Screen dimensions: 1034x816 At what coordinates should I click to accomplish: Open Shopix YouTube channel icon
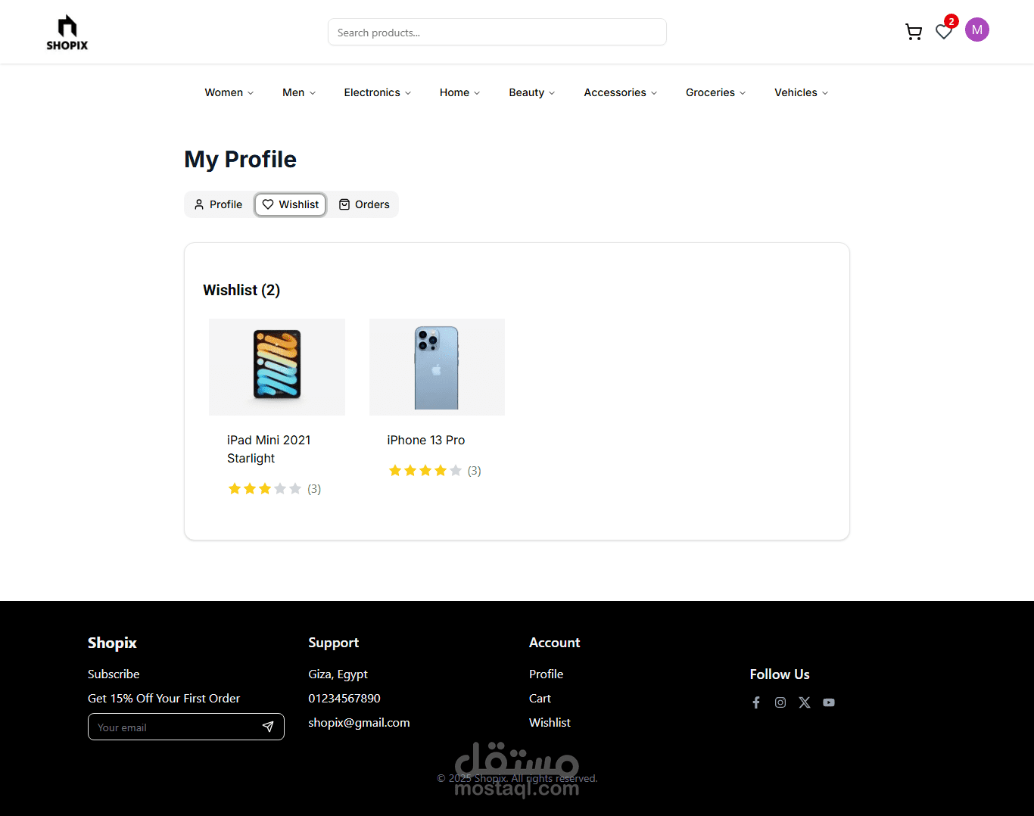click(x=829, y=702)
